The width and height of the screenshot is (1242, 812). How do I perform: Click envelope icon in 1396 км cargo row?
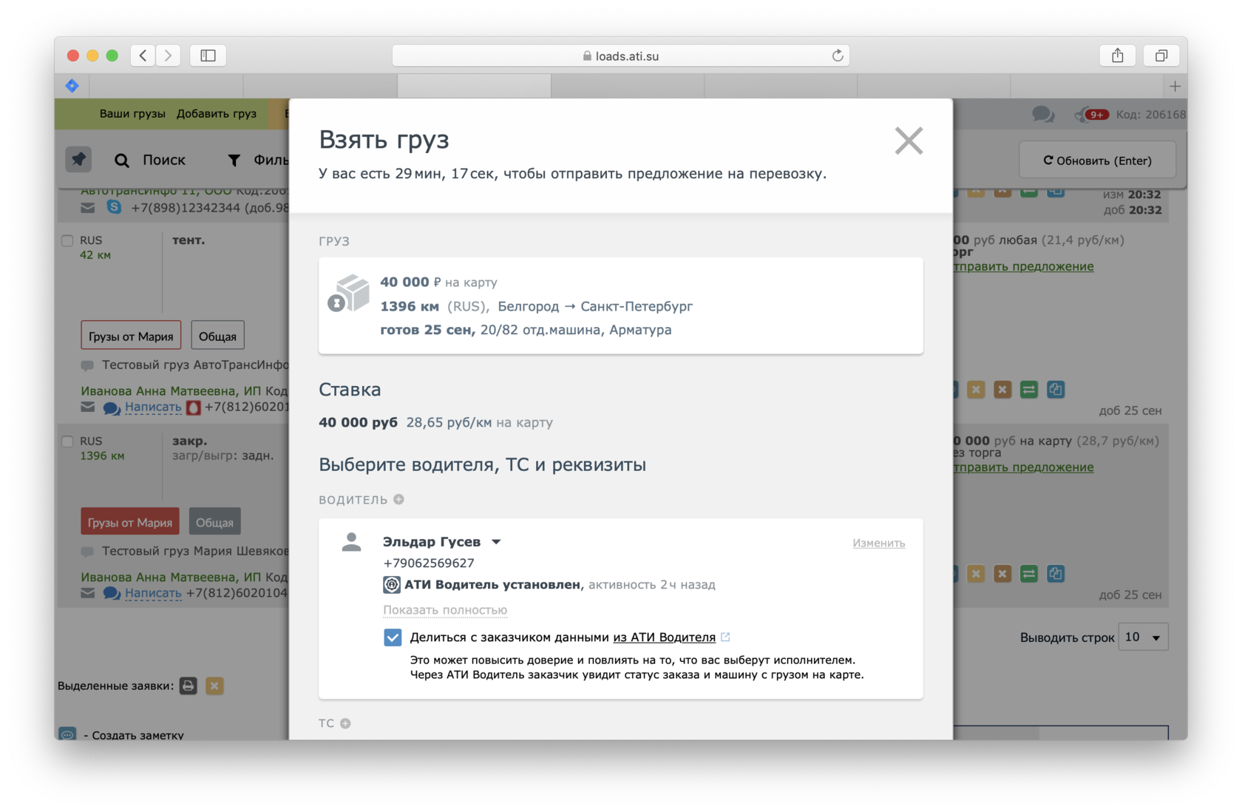(x=88, y=592)
